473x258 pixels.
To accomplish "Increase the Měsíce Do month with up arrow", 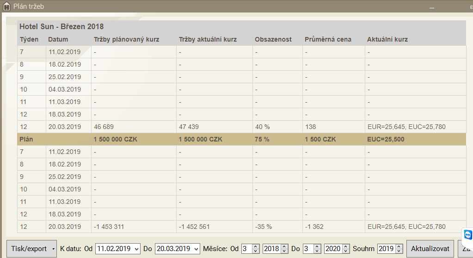I will coord(317,246).
